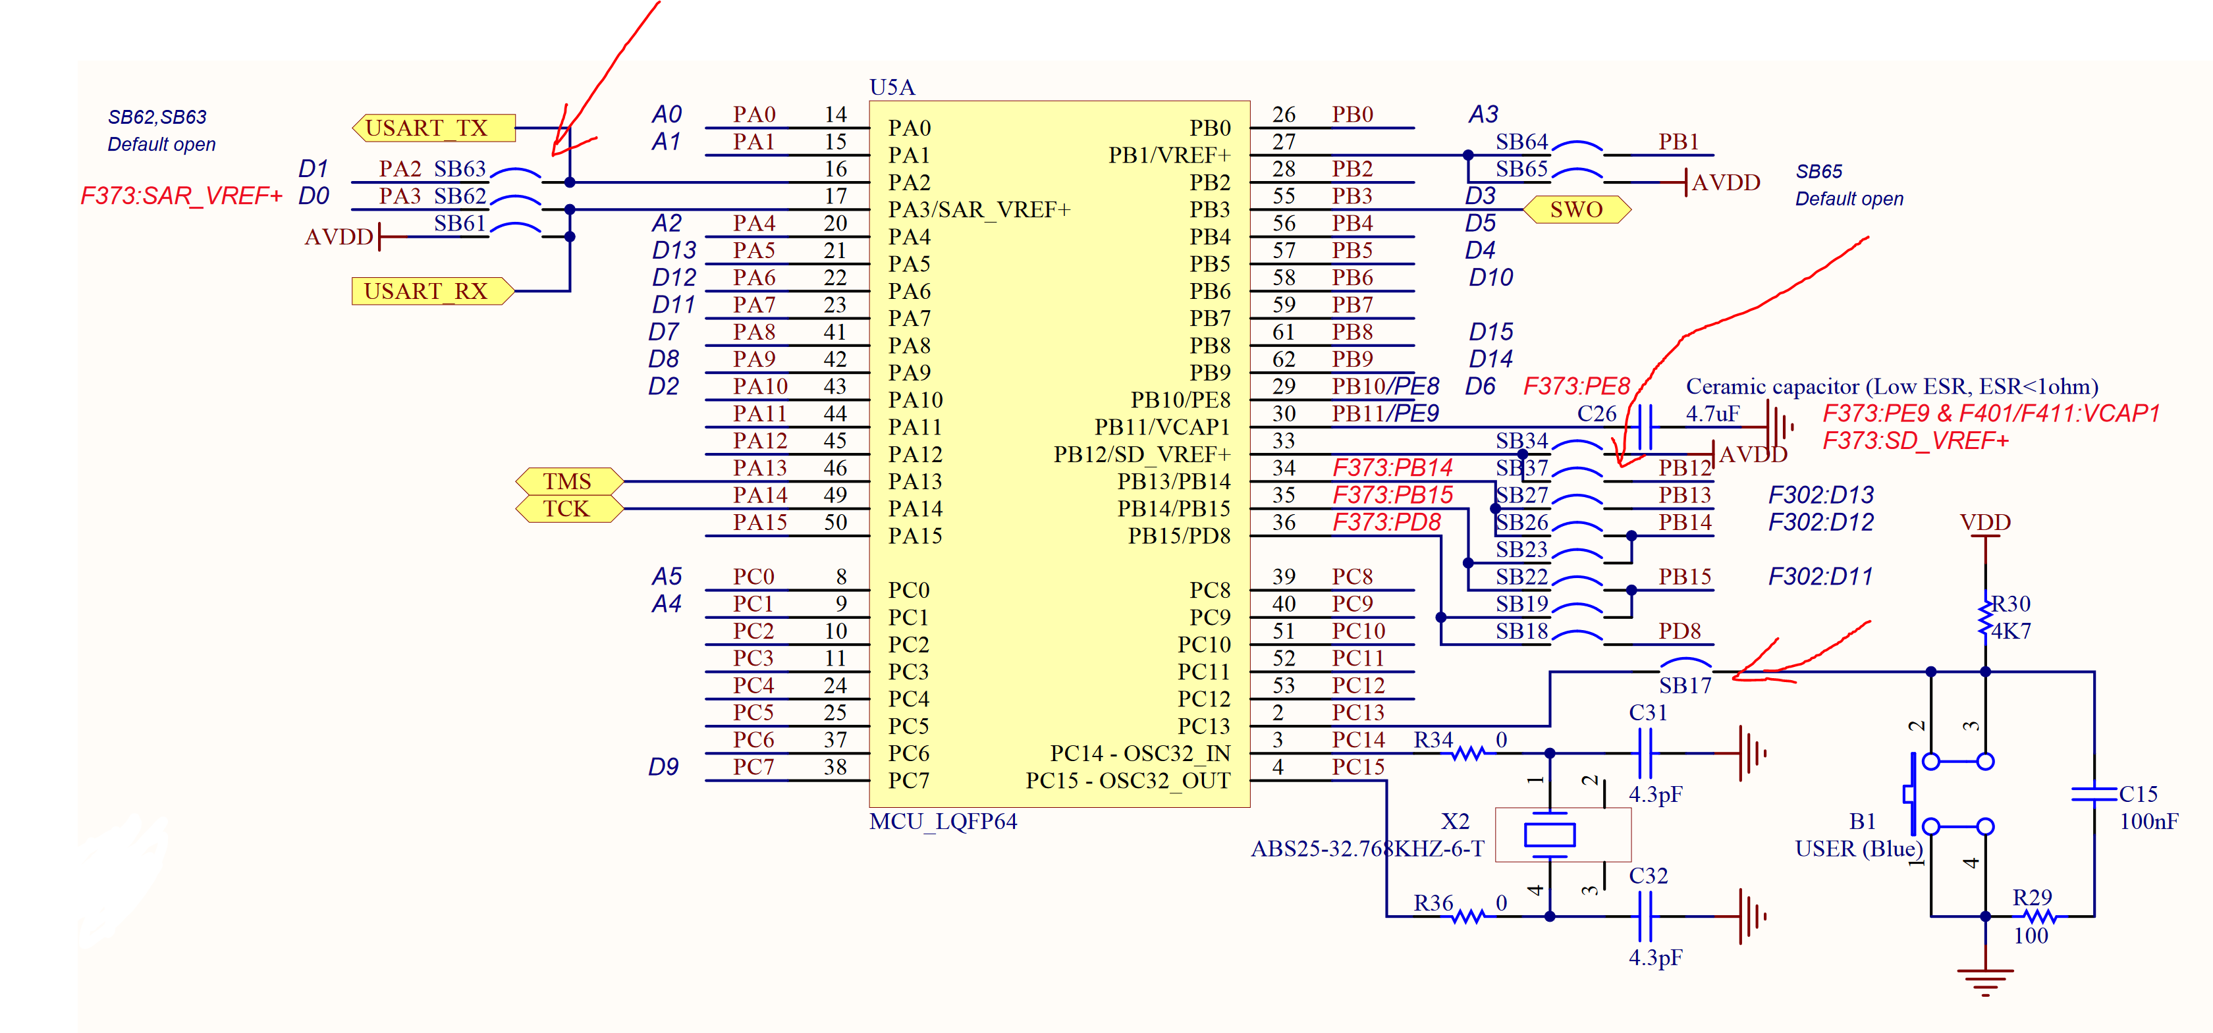Viewport: 2213px width, 1033px height.
Task: Select the USART_TX port symbol
Action: [434, 128]
